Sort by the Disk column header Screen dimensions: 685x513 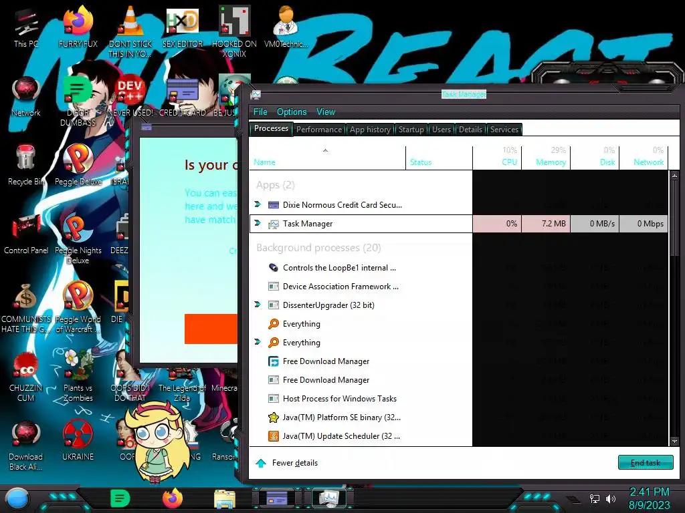tap(595, 158)
